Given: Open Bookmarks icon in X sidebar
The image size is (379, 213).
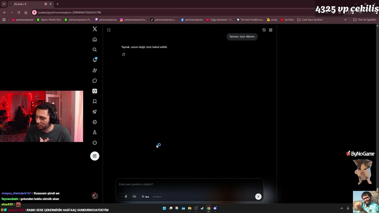Looking at the screenshot, I should [x=95, y=101].
